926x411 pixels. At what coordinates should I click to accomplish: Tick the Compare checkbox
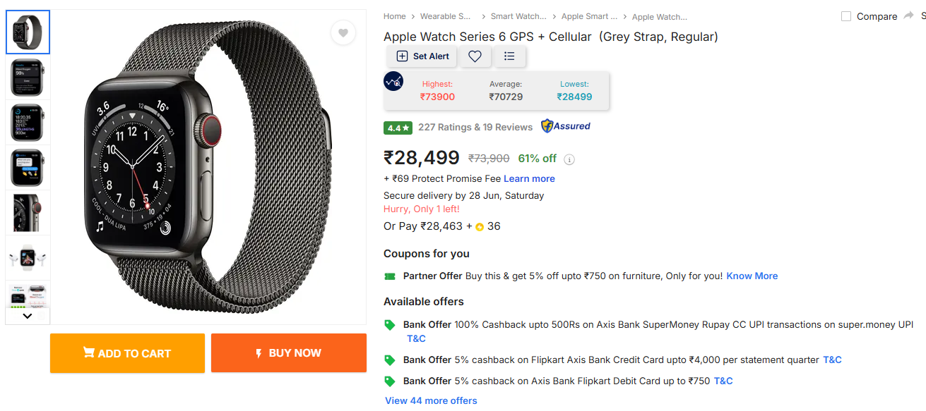846,16
